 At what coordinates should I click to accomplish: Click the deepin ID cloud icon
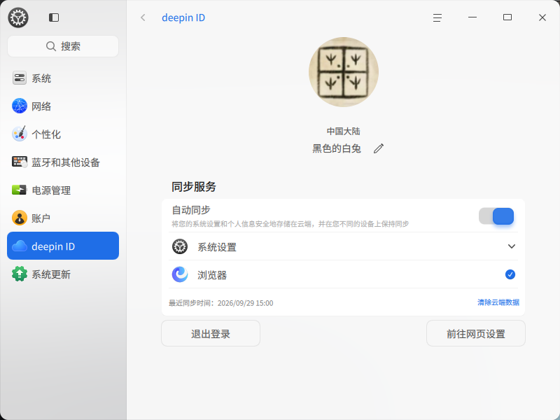tap(20, 246)
